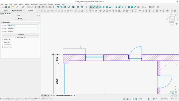Screen dimensions: 179x101
Task: Select the Move tool icon
Action: (100, 11)
